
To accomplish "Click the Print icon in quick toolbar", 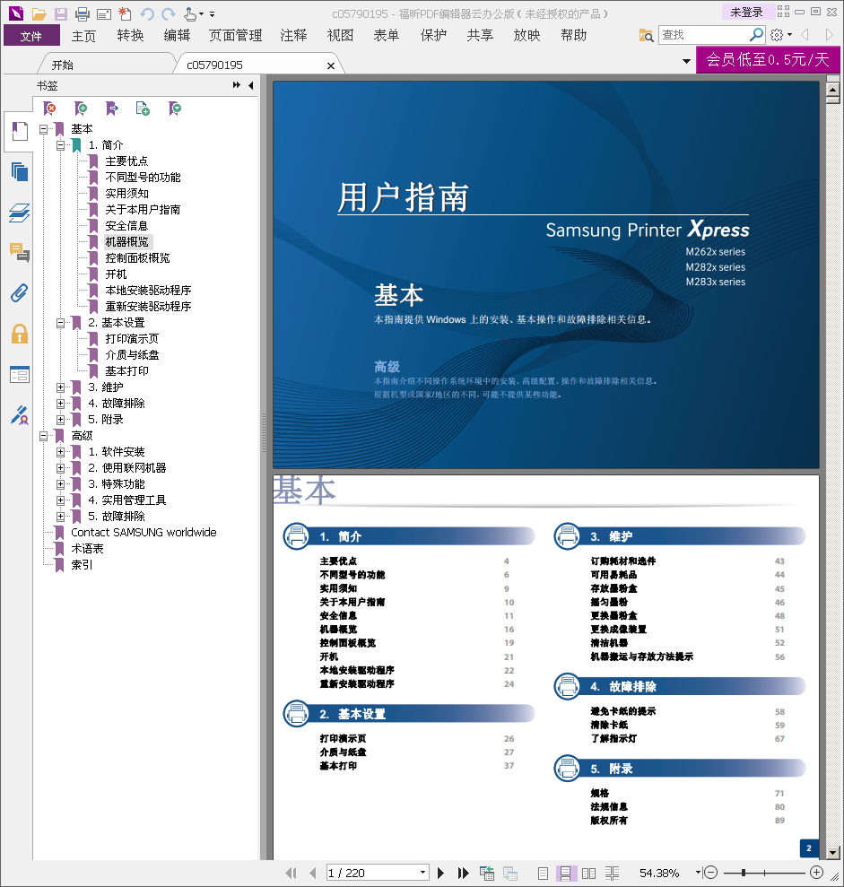I will point(83,13).
